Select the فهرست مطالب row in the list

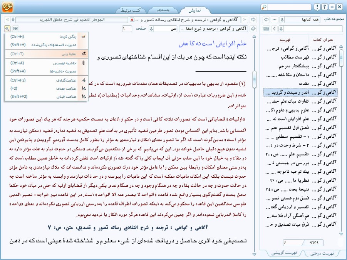point(300,57)
